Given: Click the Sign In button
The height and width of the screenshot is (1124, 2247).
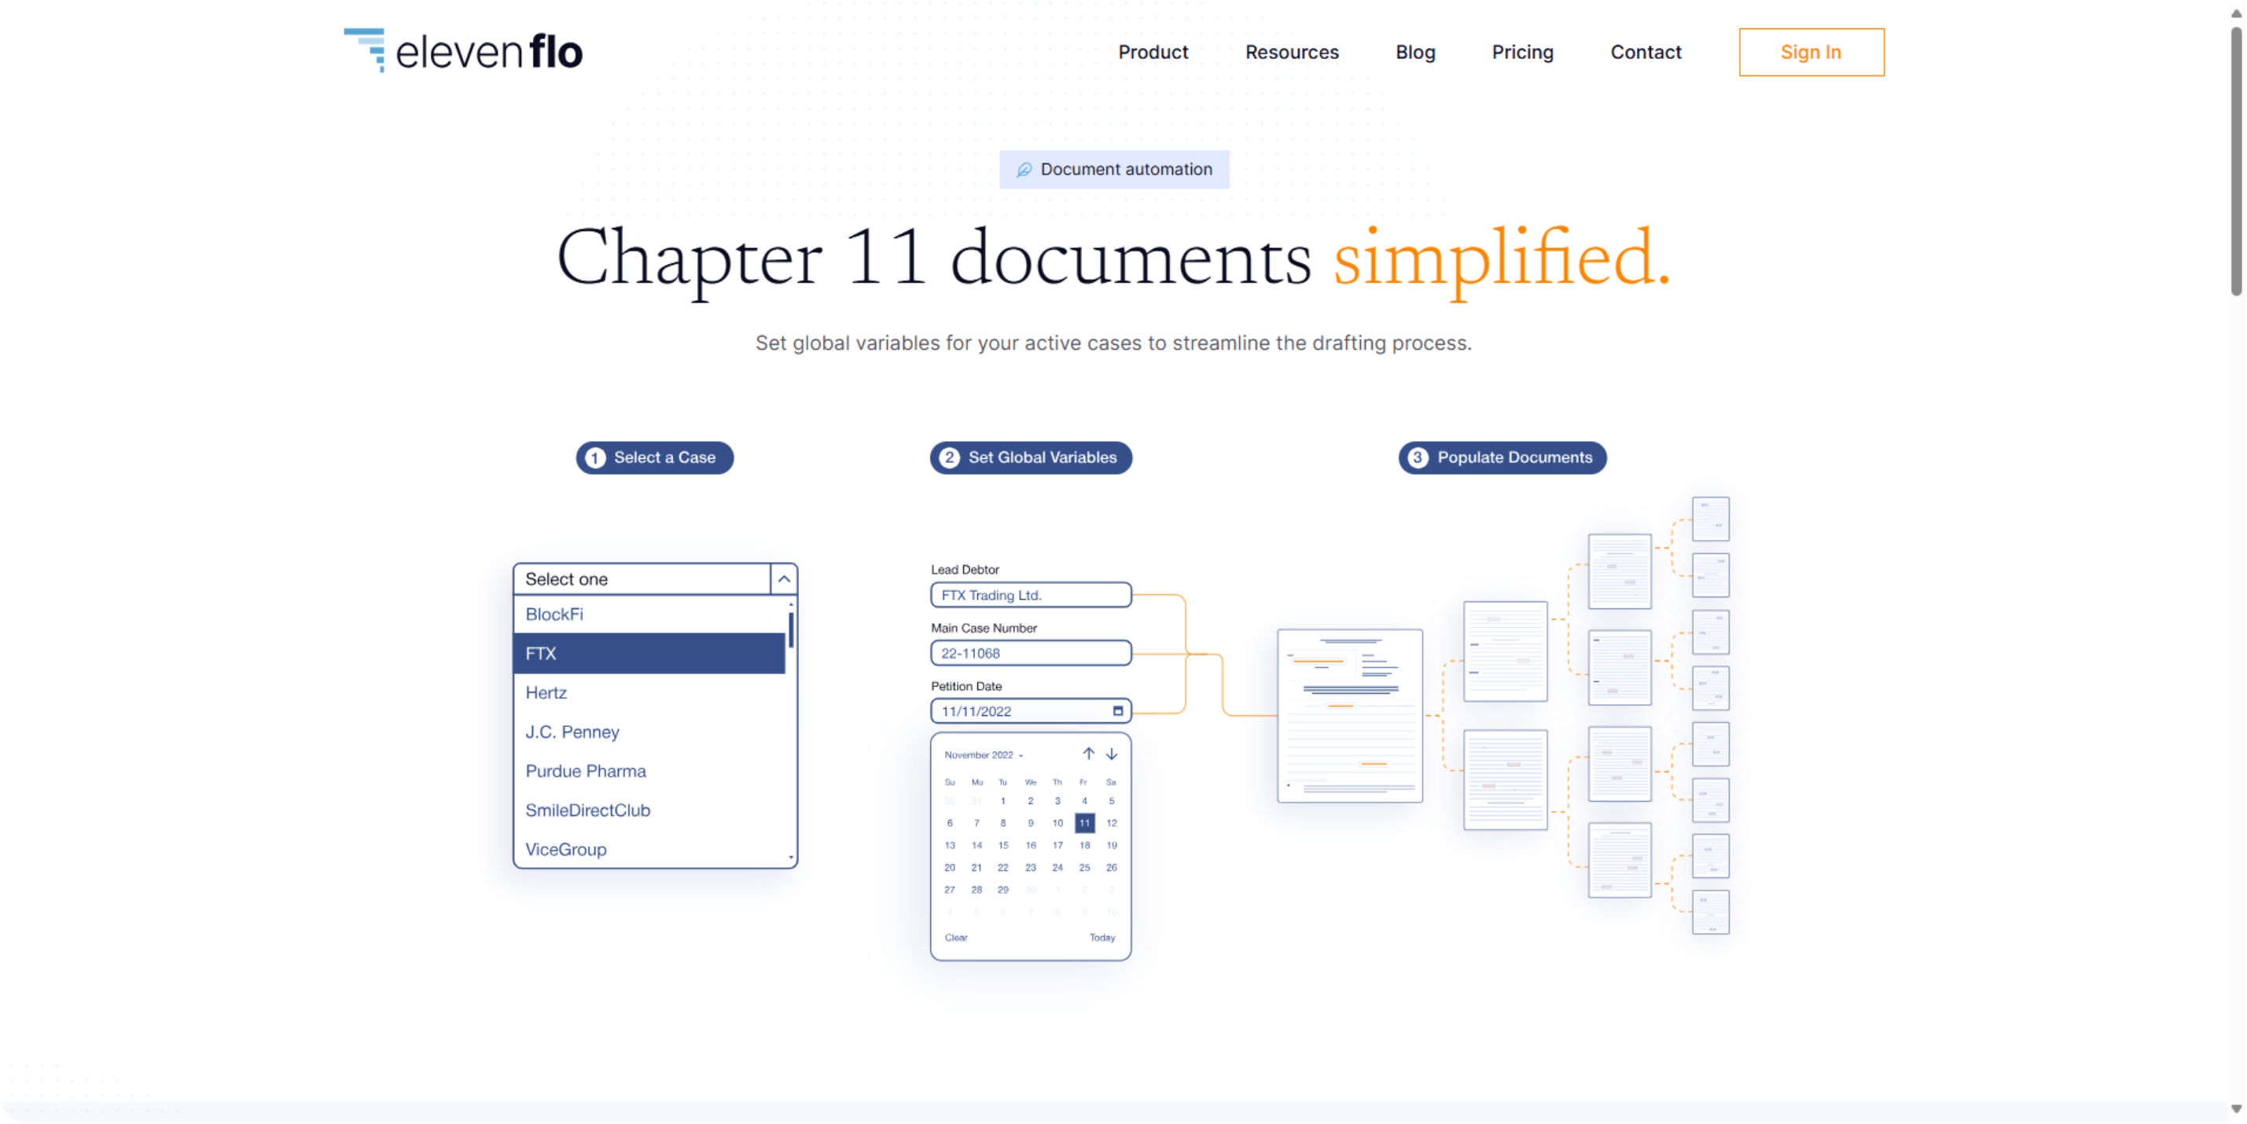Looking at the screenshot, I should point(1812,52).
